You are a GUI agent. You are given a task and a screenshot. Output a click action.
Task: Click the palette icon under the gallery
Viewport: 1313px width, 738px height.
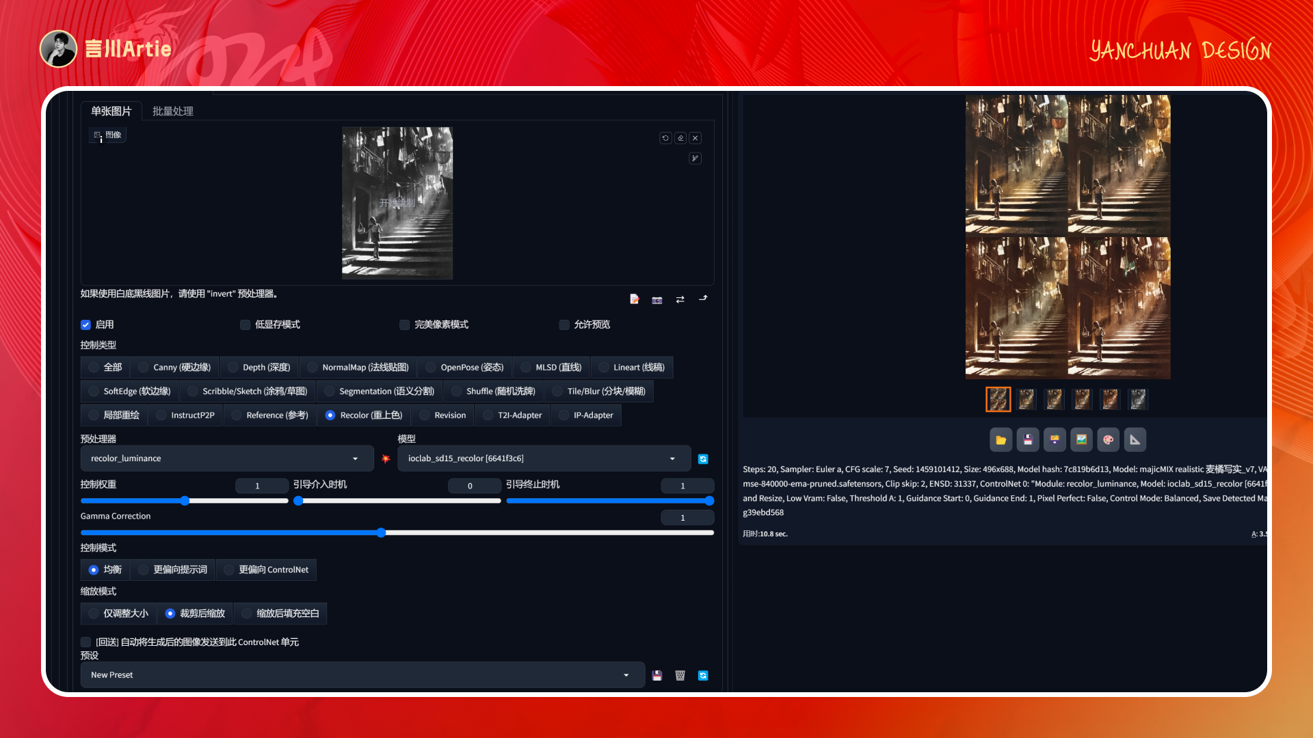coord(1108,439)
